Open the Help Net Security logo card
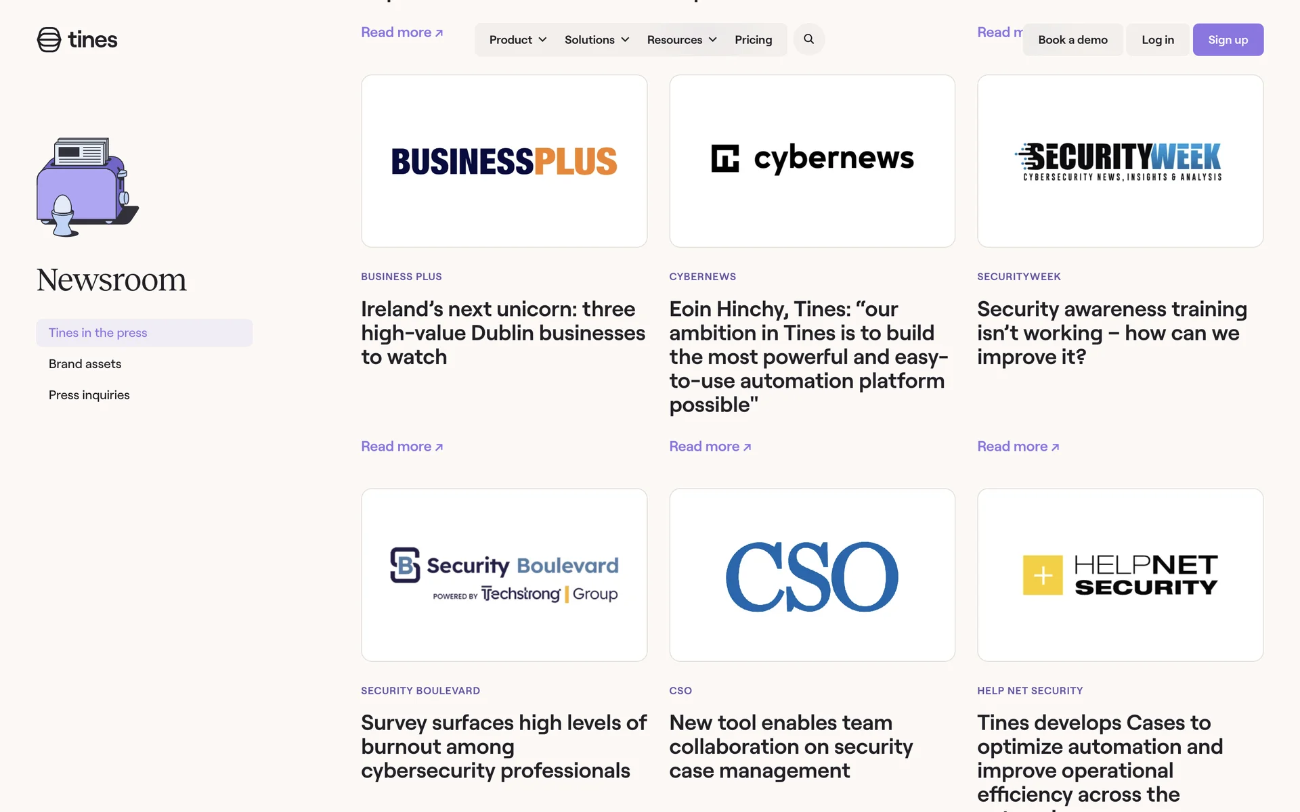1300x812 pixels. [1120, 574]
